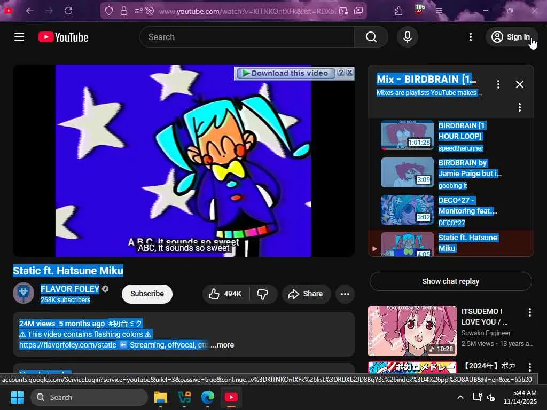Go to YouTube home via logo
The height and width of the screenshot is (410, 547).
pyautogui.click(x=63, y=37)
